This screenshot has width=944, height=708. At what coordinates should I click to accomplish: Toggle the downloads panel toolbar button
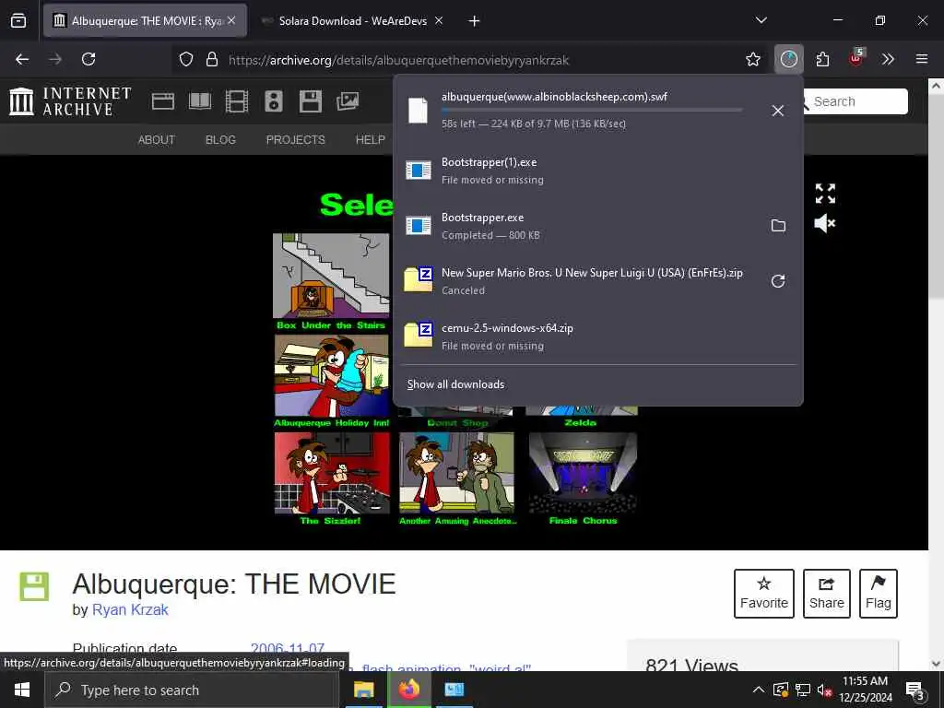coord(789,59)
